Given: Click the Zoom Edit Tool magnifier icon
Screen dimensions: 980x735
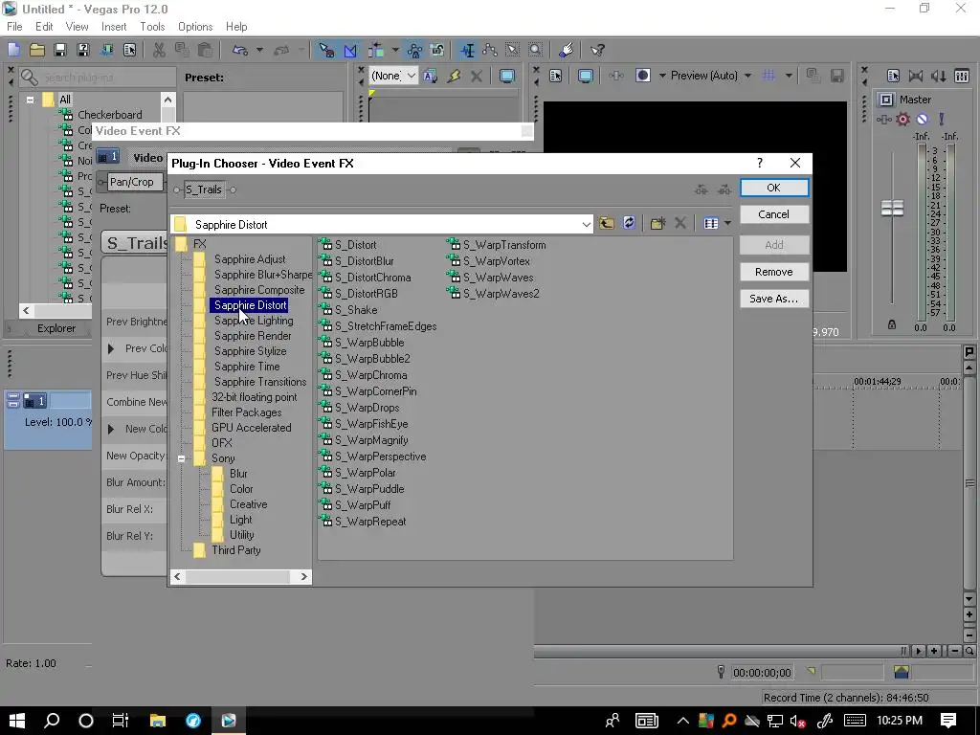Looking at the screenshot, I should pos(535,50).
